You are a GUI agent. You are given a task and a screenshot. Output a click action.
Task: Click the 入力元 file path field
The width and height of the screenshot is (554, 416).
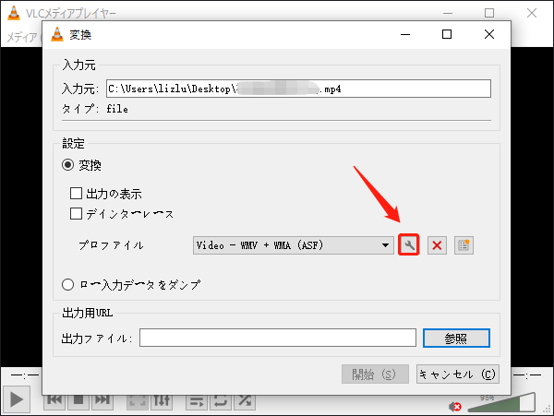298,89
